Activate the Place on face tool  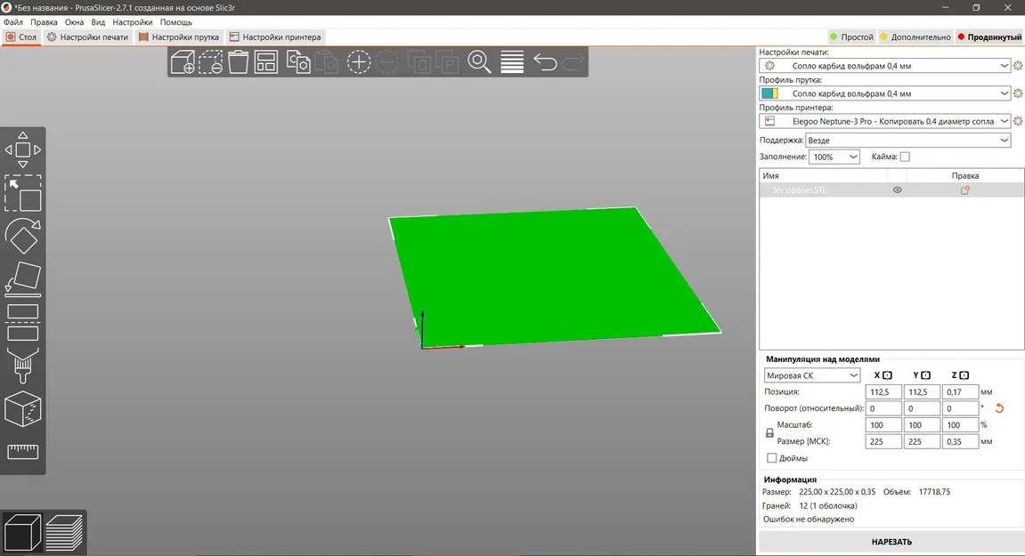(x=22, y=277)
